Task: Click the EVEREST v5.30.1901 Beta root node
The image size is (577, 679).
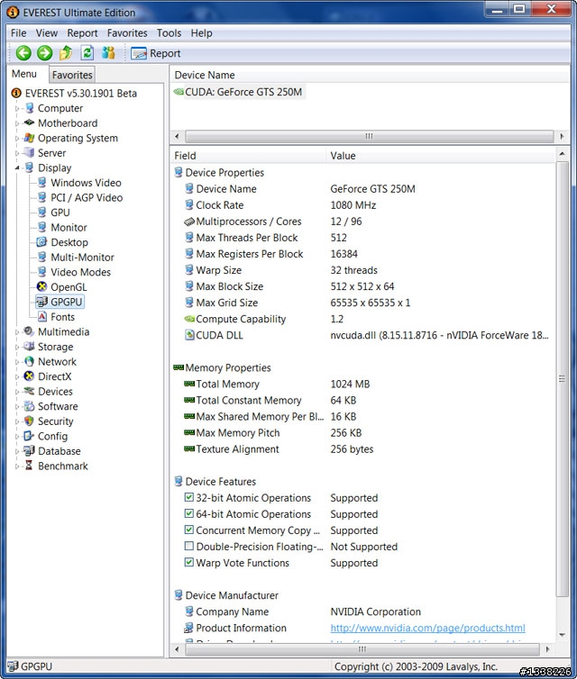Action: (x=80, y=93)
